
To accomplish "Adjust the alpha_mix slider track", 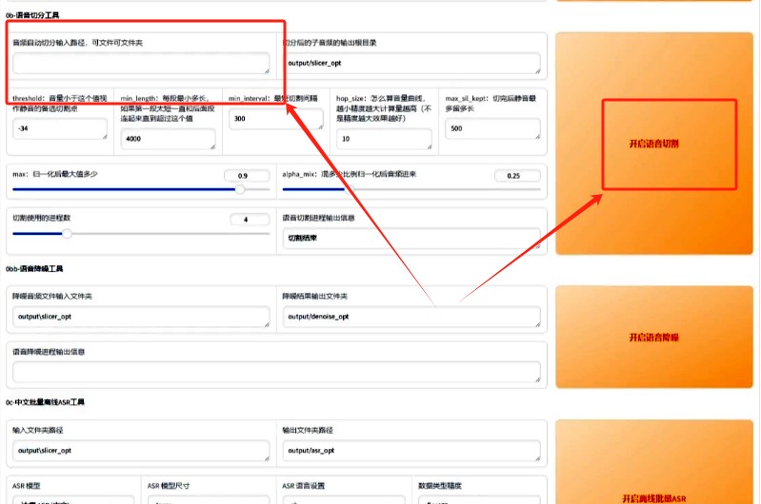I will (x=411, y=189).
